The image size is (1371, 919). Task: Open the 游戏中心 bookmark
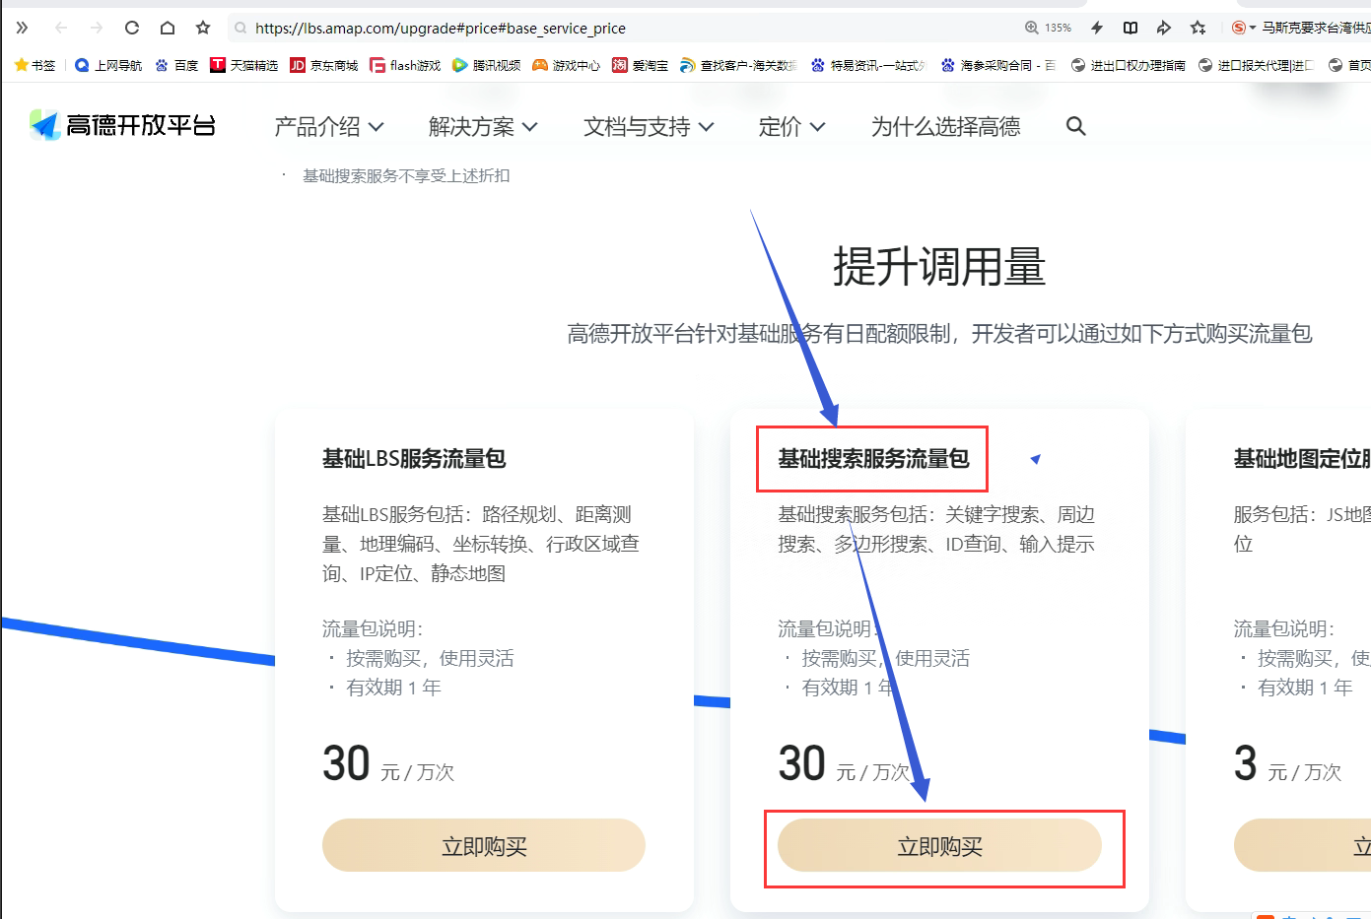567,65
